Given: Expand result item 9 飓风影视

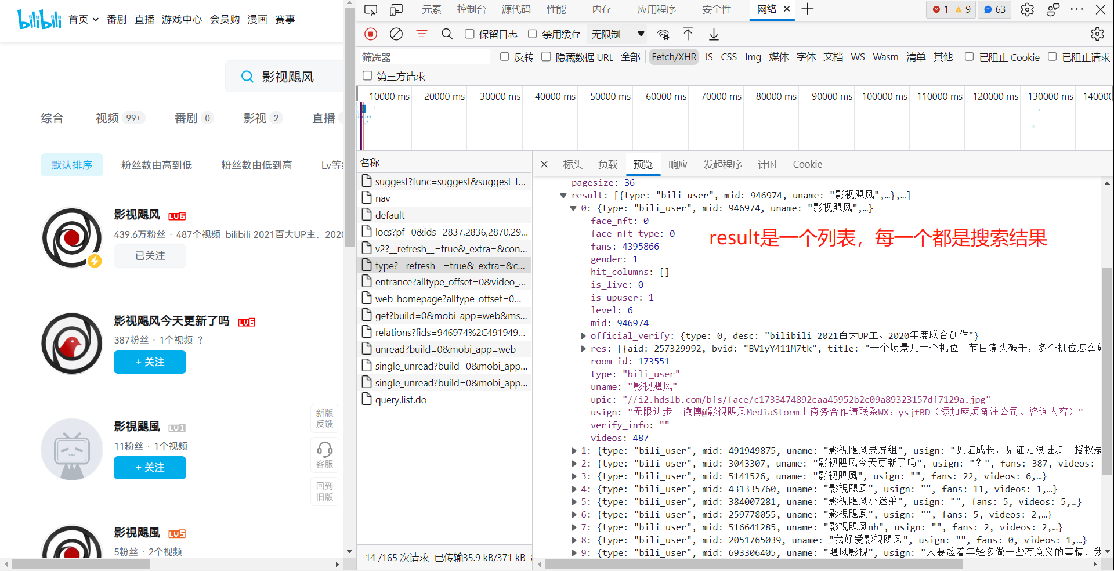Looking at the screenshot, I should tap(574, 553).
